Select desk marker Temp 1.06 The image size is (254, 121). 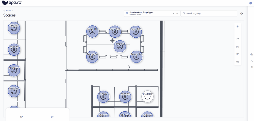(137, 57)
